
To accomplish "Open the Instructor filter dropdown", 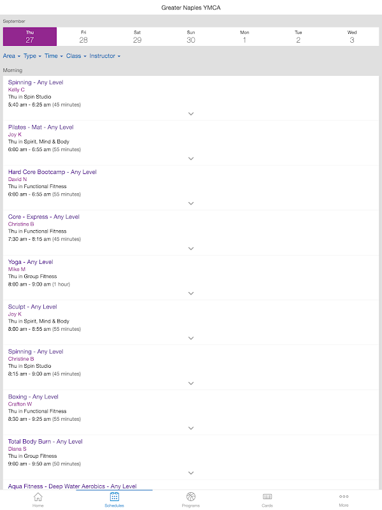I will [104, 56].
